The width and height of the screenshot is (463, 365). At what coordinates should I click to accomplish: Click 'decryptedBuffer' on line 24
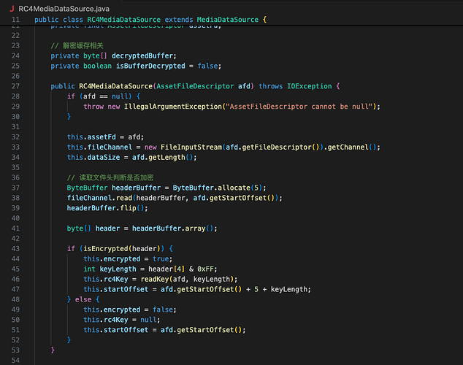point(142,55)
